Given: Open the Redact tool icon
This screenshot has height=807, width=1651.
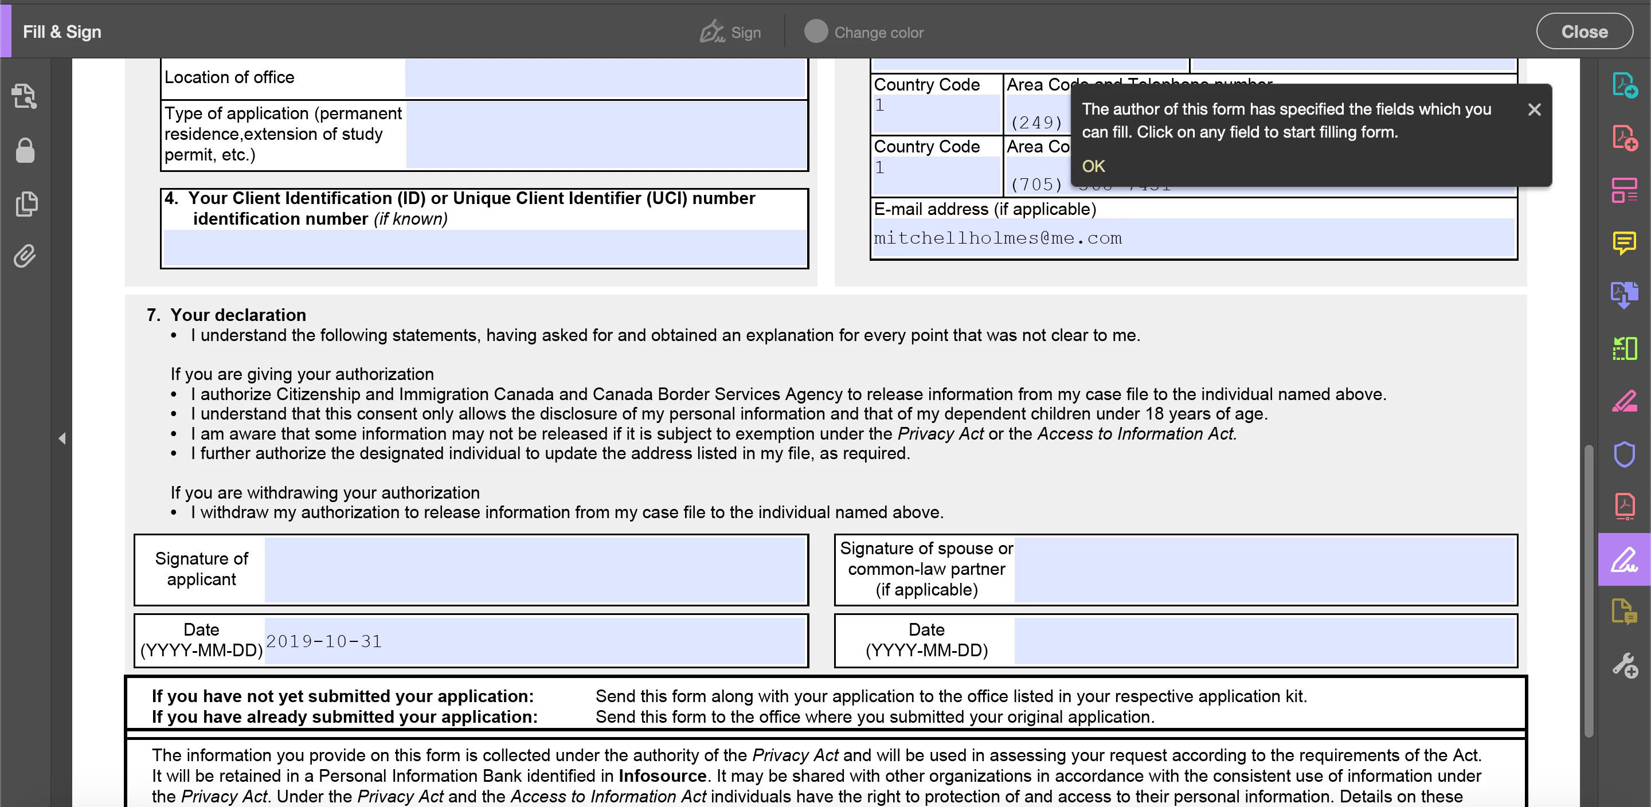Looking at the screenshot, I should (x=1624, y=401).
